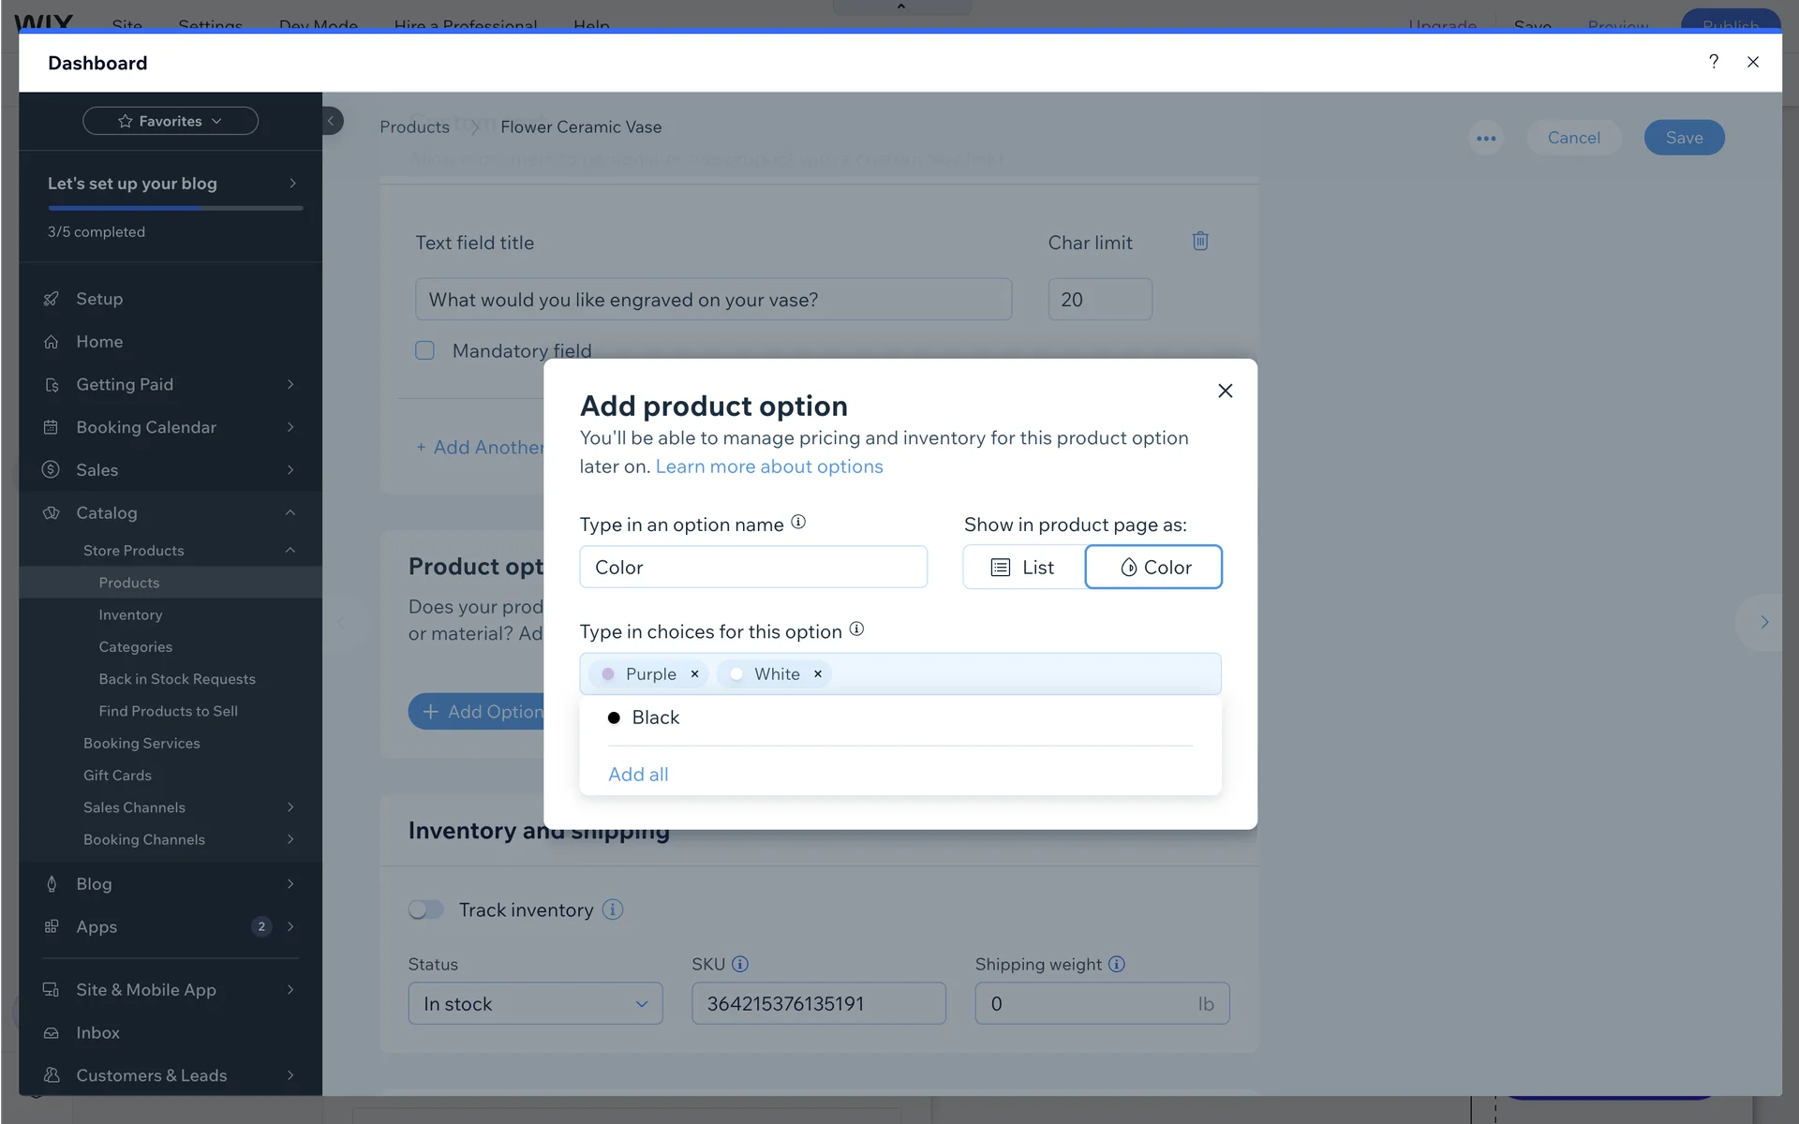Viewport: 1799px width, 1124px height.
Task: Click the dashboard help question mark
Action: (1713, 62)
